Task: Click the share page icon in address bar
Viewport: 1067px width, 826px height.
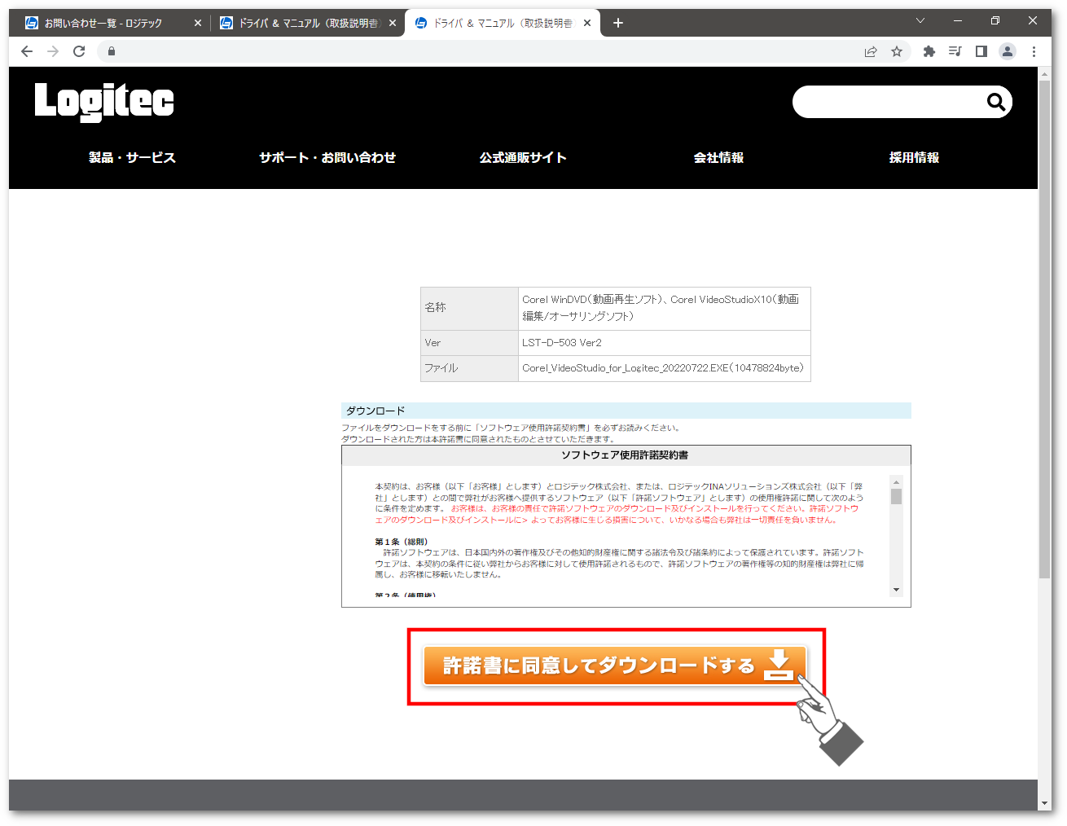Action: [871, 51]
